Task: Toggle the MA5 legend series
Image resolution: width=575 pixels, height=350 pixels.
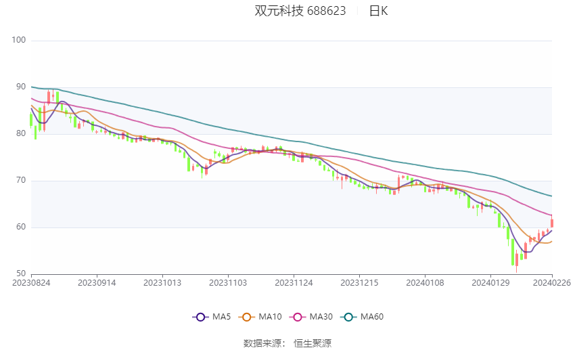Action: (x=212, y=317)
